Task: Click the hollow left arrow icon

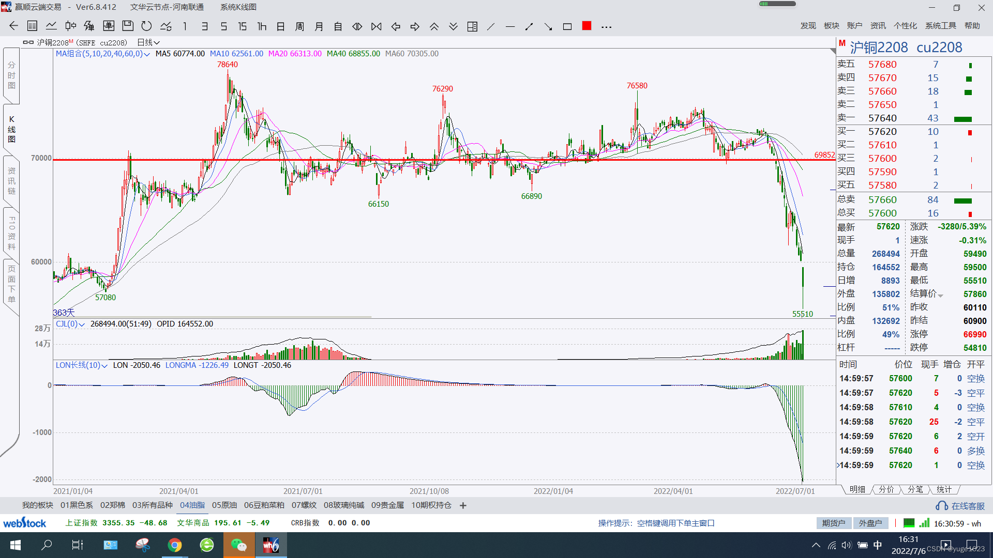Action: 396,26
